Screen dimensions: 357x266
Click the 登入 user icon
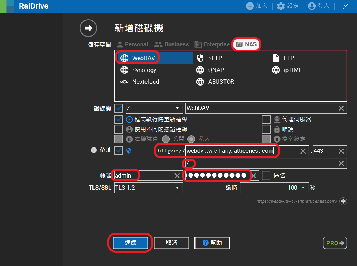(x=312, y=6)
